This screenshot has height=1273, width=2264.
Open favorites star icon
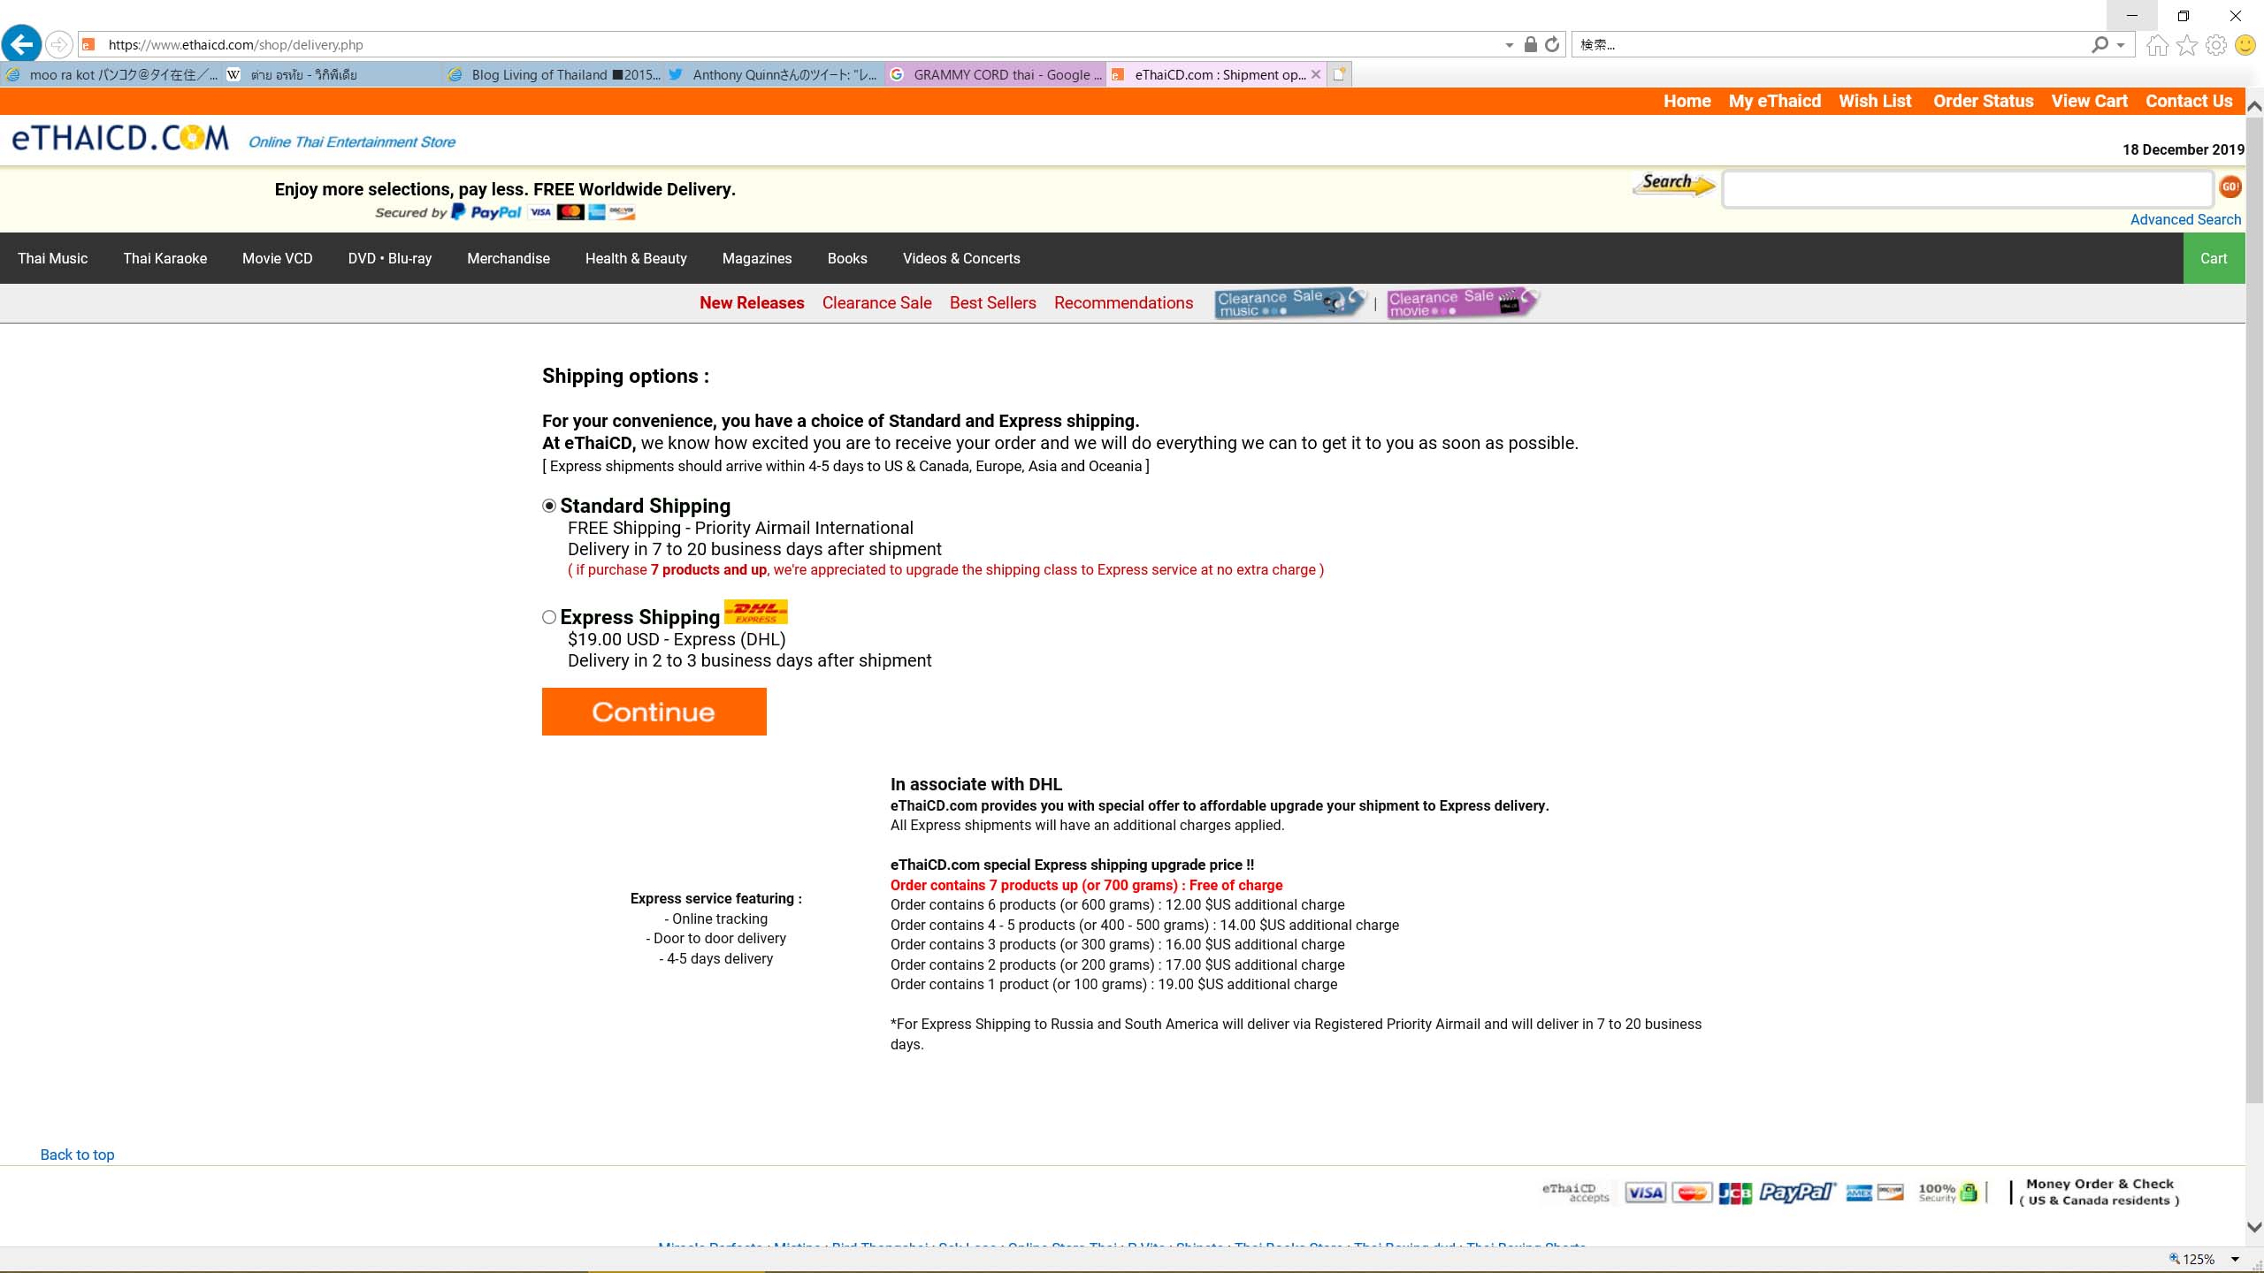click(x=2187, y=45)
